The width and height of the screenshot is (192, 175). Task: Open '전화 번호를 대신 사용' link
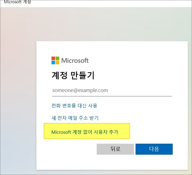pos(74,105)
